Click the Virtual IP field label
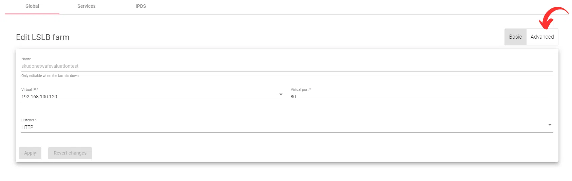This screenshot has height=181, width=572. point(30,89)
